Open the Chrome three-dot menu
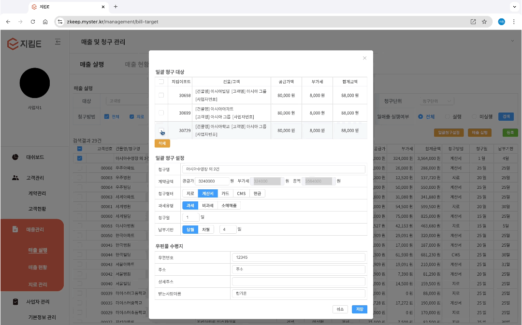522x325 pixels. tap(514, 22)
